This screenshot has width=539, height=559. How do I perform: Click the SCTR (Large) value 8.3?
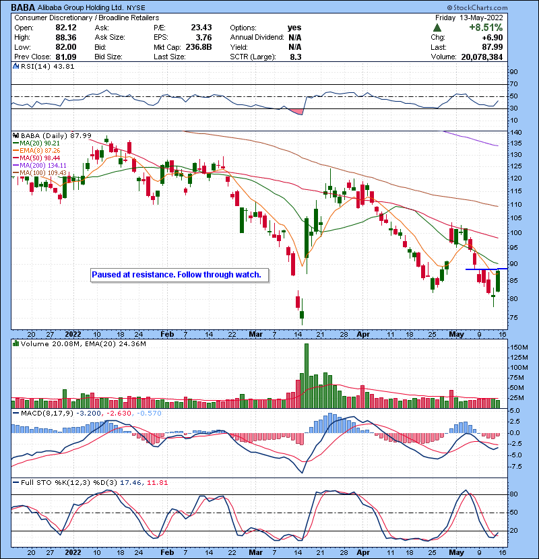tap(296, 57)
